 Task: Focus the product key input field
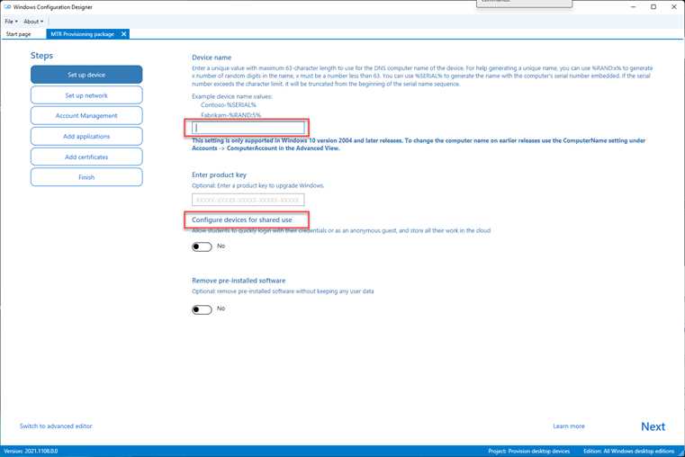(248, 200)
